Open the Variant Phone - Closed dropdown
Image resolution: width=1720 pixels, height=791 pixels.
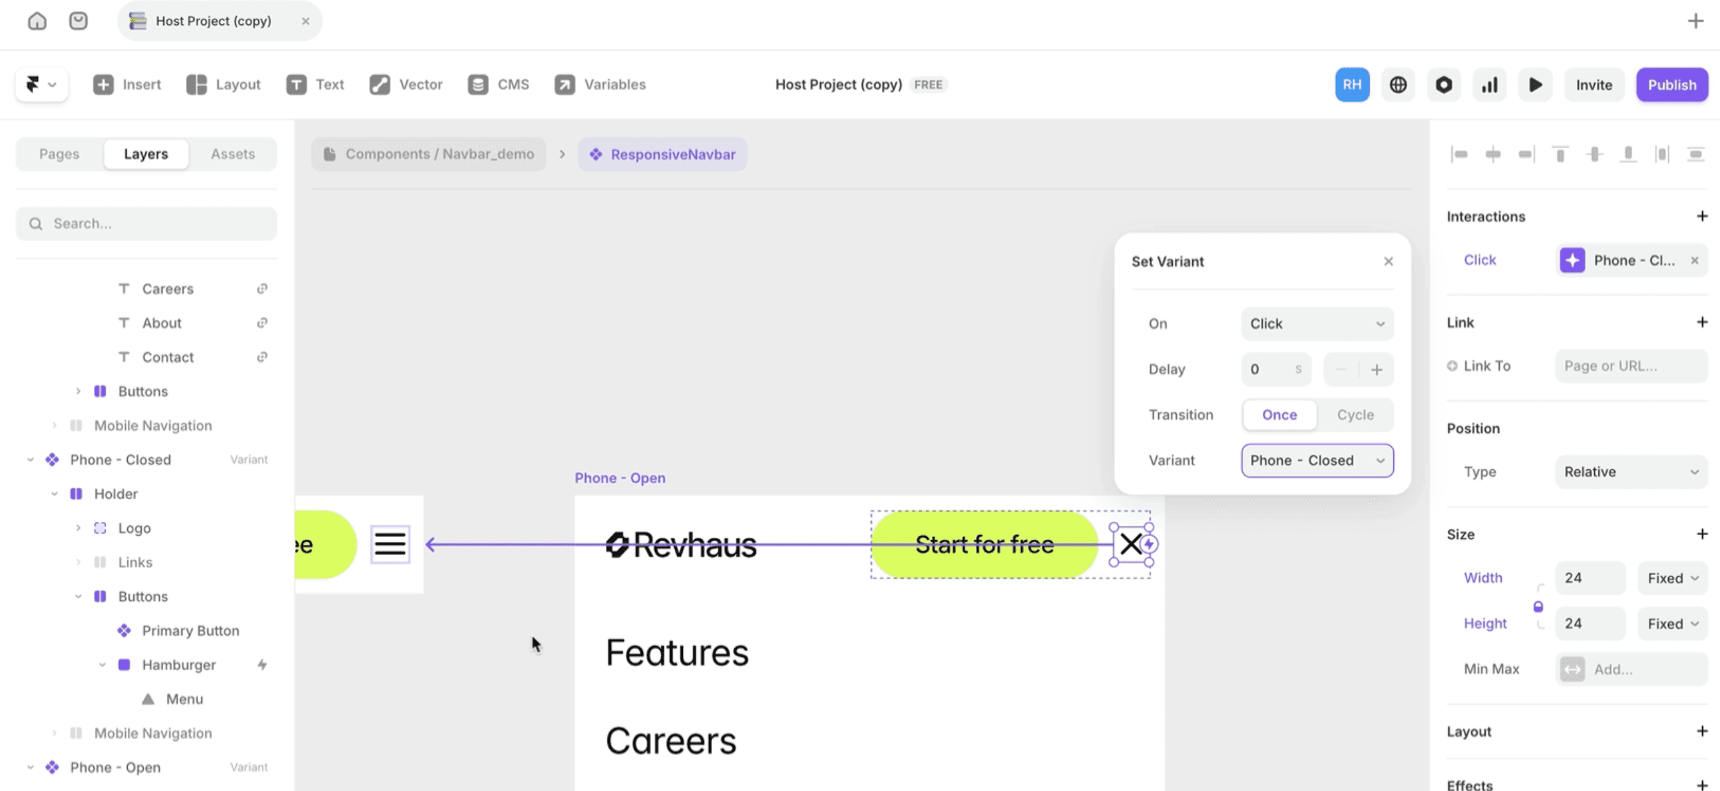pos(1317,460)
